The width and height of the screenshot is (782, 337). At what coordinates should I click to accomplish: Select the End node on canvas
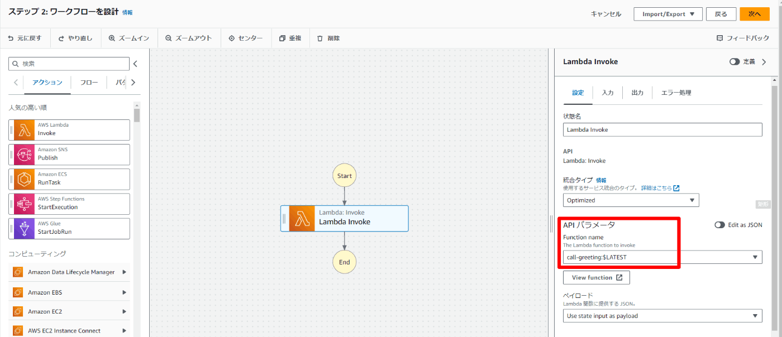pos(345,262)
